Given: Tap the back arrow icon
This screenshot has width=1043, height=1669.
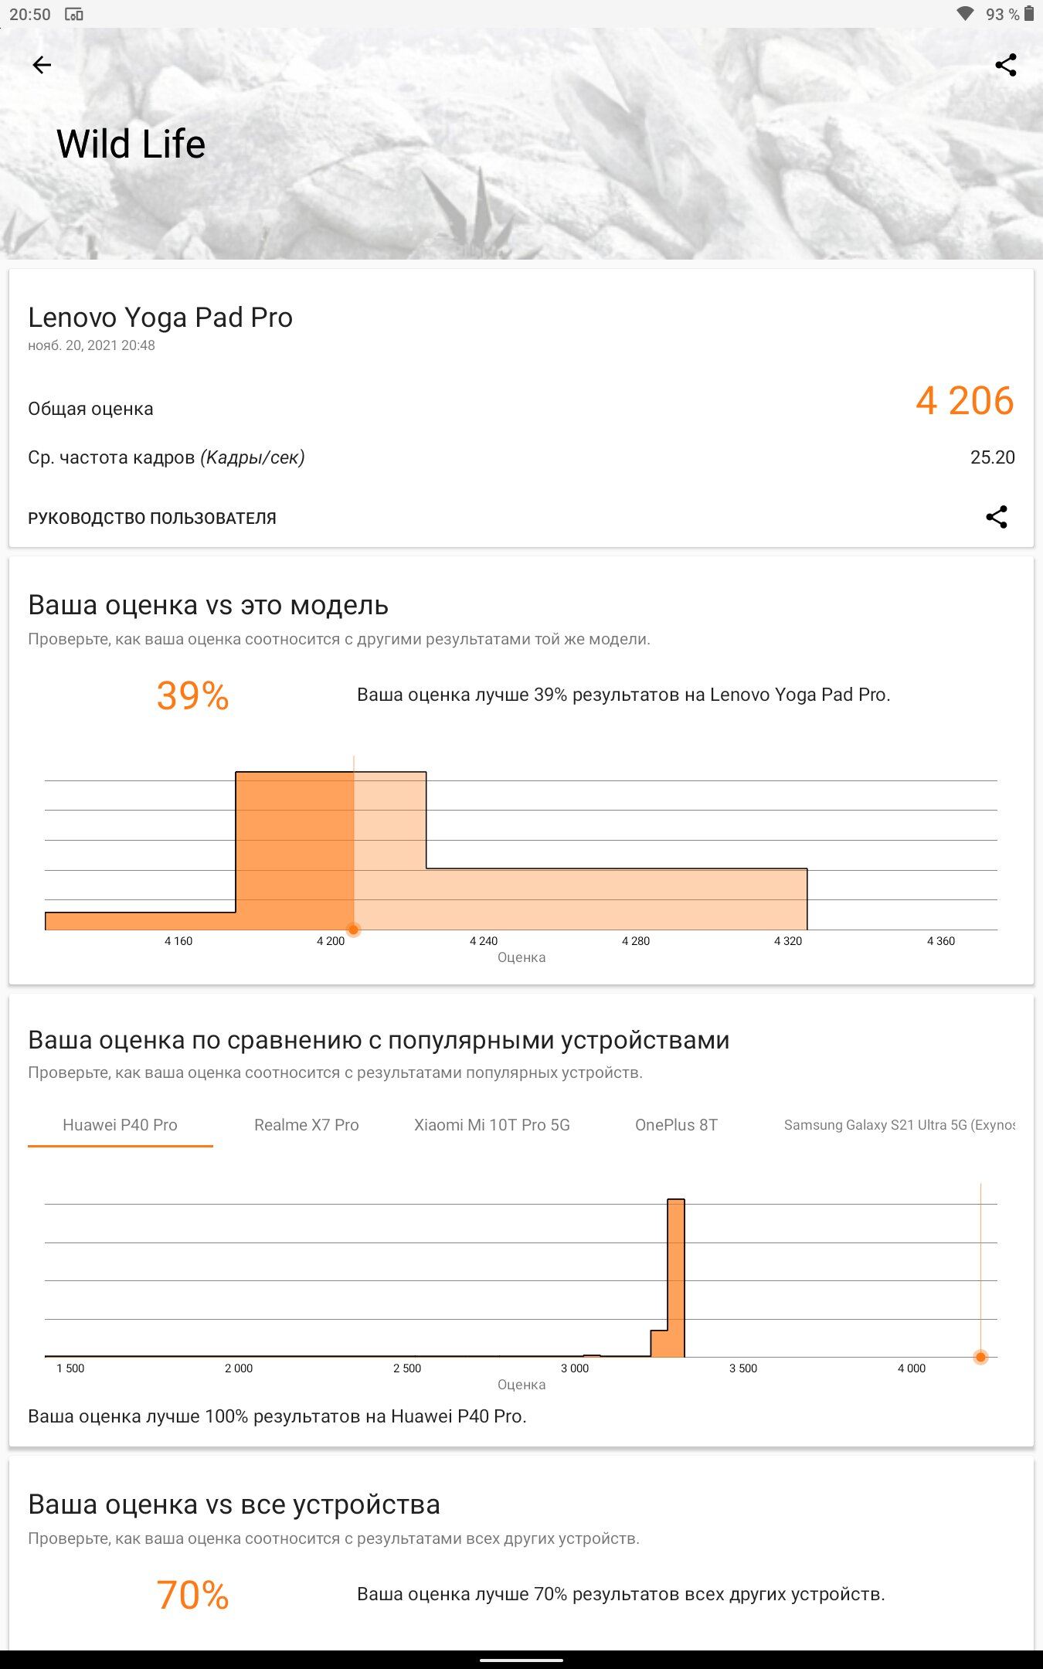Looking at the screenshot, I should point(42,66).
